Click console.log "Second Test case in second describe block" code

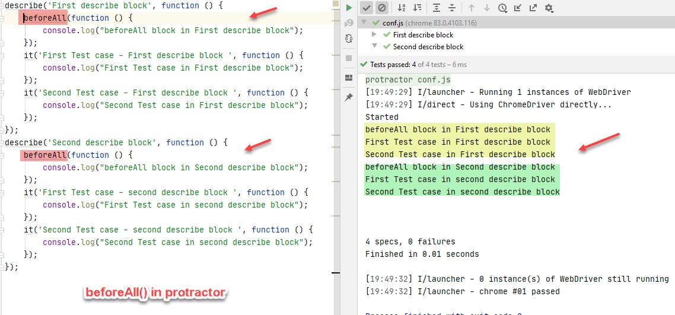pos(178,242)
